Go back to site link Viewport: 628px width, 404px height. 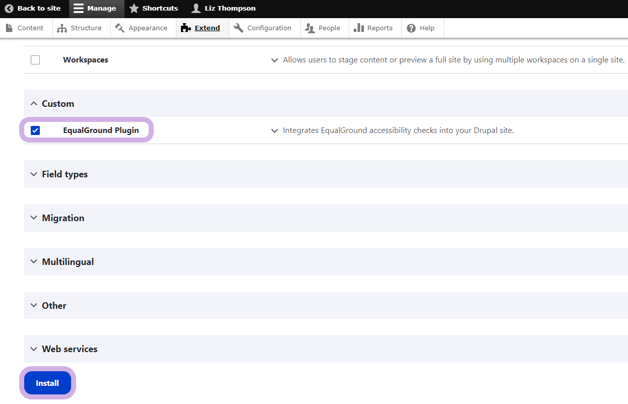click(x=33, y=9)
